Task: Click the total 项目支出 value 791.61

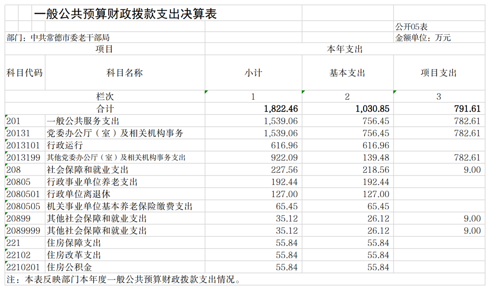Action: (x=467, y=109)
